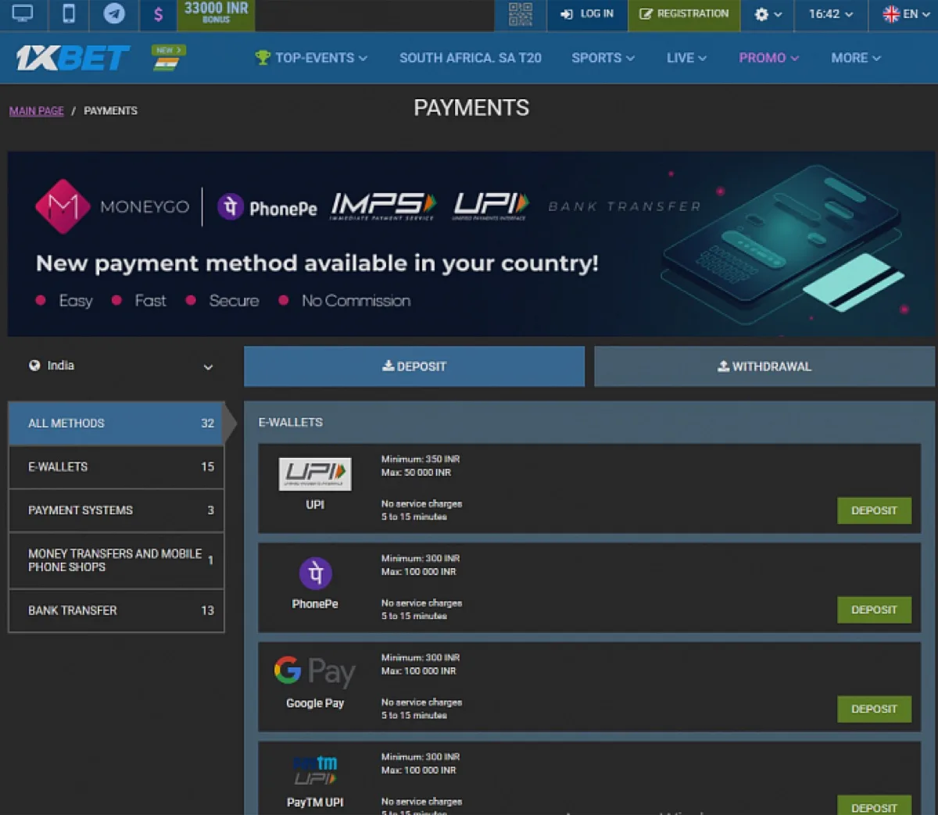Image resolution: width=938 pixels, height=815 pixels.
Task: Expand the TOP-EVENTS menu
Action: tap(311, 58)
